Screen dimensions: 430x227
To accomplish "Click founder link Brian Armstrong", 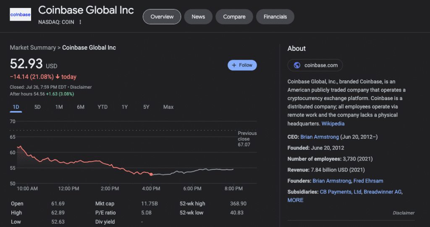I will (332, 181).
